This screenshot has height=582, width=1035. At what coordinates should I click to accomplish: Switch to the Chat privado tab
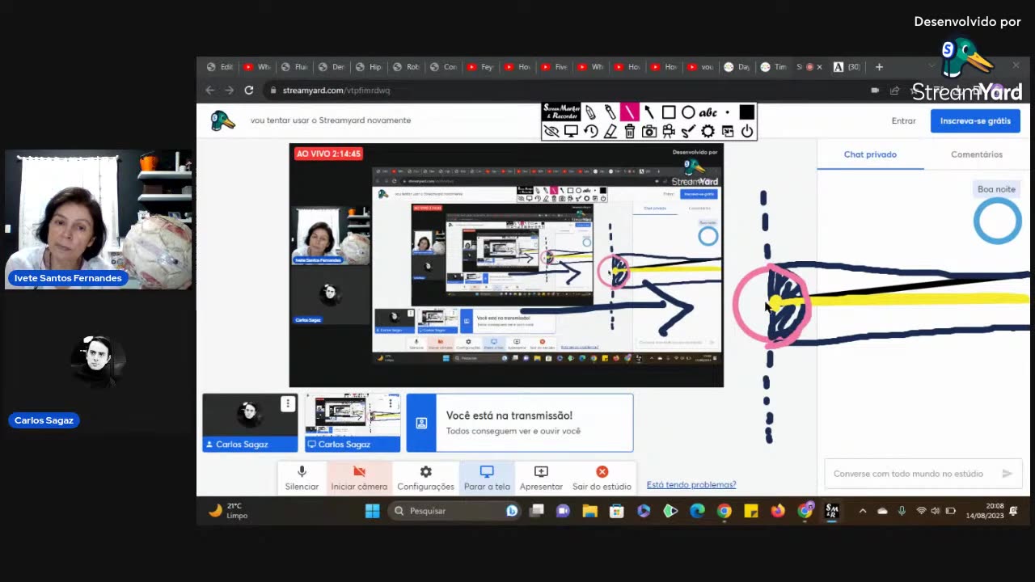(x=870, y=154)
